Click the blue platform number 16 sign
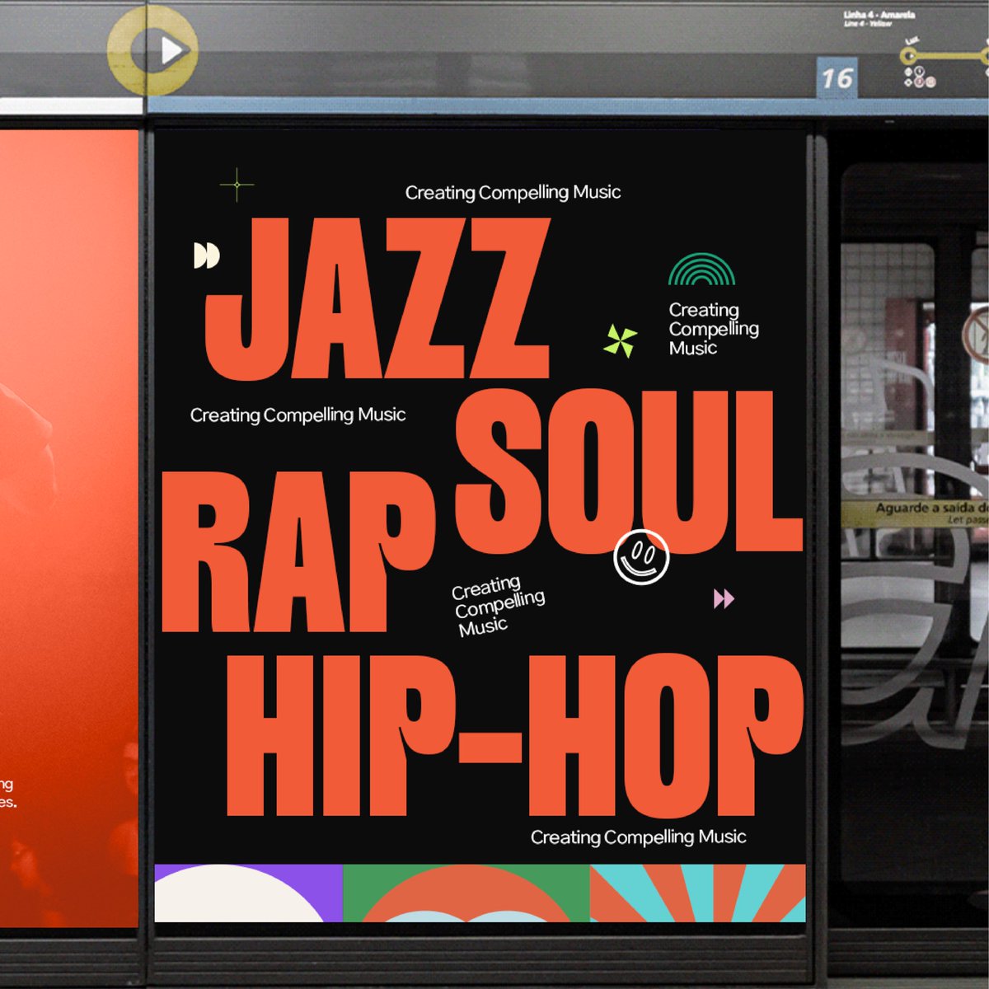This screenshot has height=989, width=989. (837, 78)
